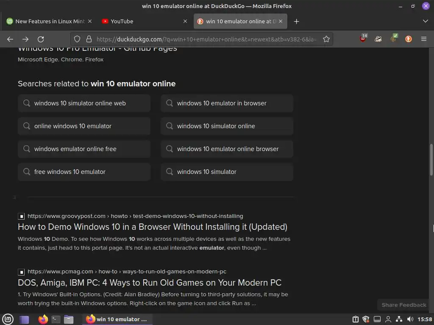Close the New Features in Linux Mint tab
This screenshot has width=434, height=325.
point(90,21)
